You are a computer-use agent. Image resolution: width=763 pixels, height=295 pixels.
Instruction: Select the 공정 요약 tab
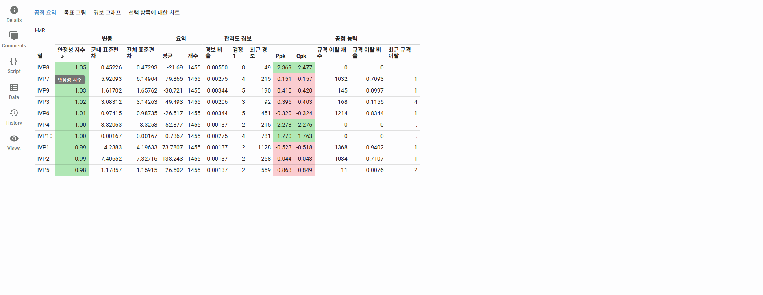(x=45, y=13)
